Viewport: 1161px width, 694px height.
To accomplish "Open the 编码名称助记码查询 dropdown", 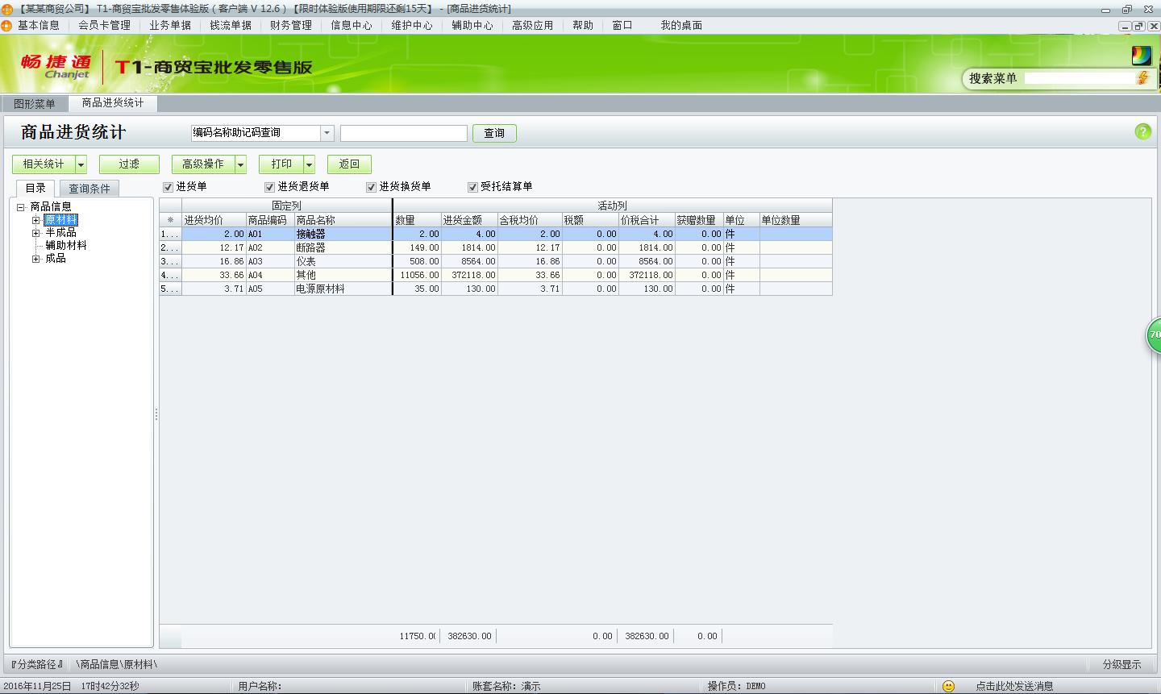I will pyautogui.click(x=327, y=132).
